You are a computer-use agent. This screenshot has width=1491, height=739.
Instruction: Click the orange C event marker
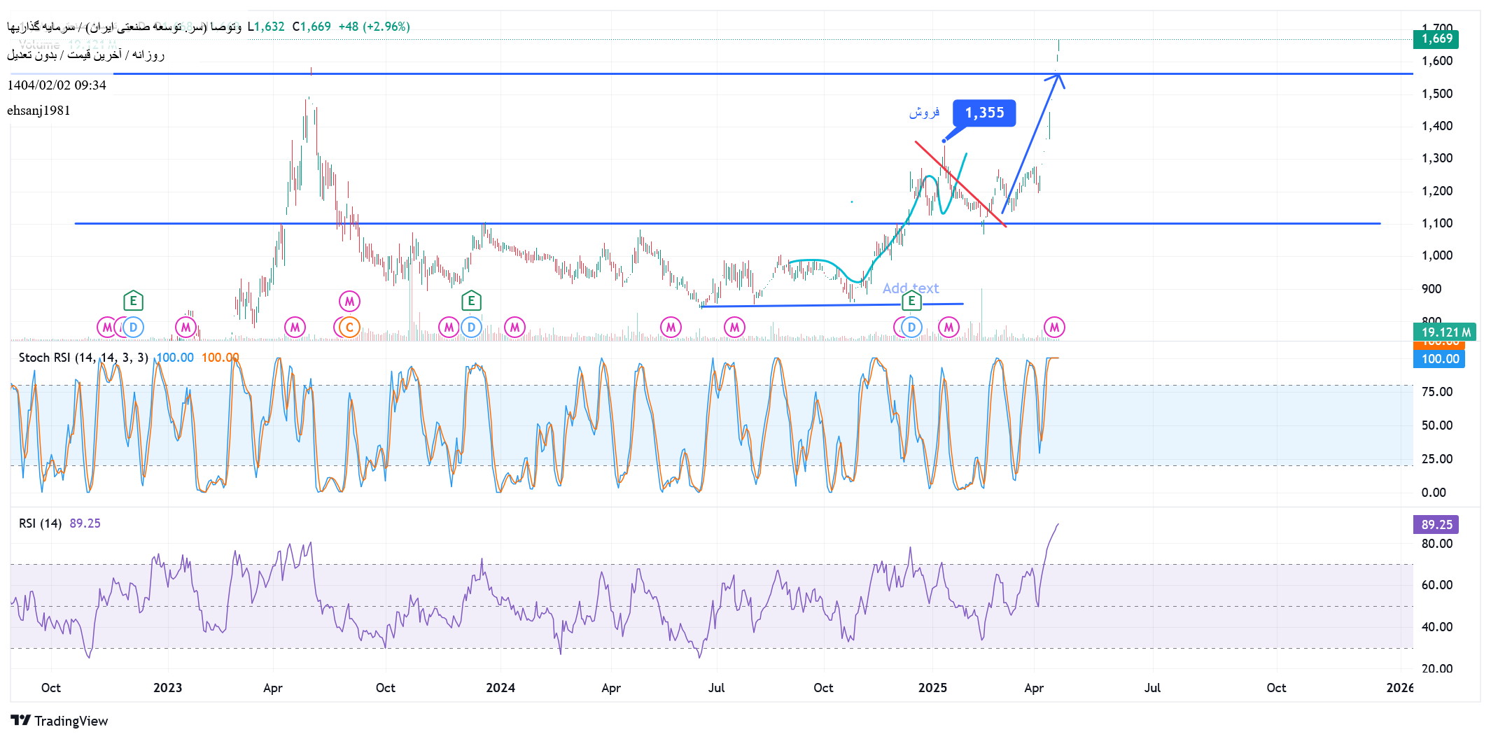tap(349, 327)
